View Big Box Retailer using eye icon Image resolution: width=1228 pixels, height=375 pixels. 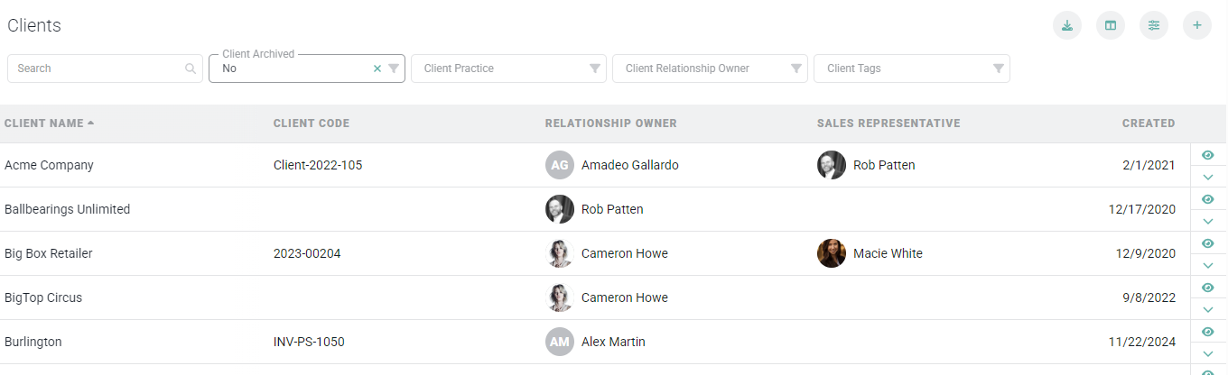pos(1208,243)
